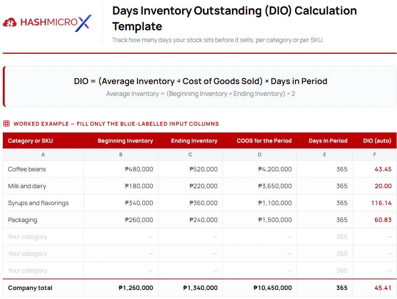
Task: Click Packaging ending inventory ₱240,000
Action: click(x=204, y=220)
